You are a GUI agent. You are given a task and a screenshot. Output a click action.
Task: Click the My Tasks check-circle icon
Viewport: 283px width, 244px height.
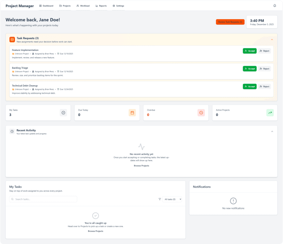[63, 112]
